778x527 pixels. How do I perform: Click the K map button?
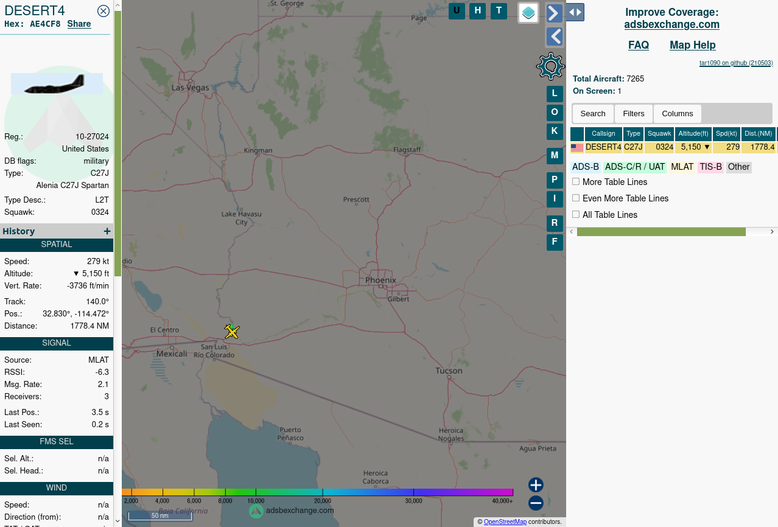pos(555,131)
